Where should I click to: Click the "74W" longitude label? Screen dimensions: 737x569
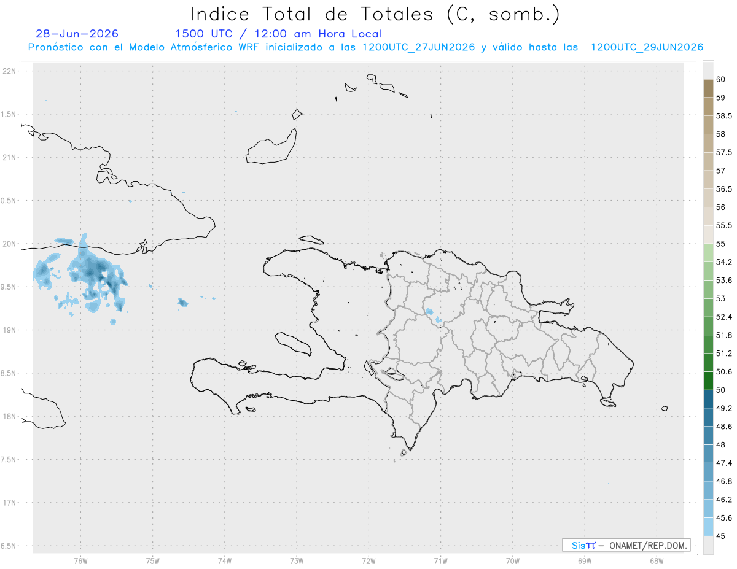(224, 560)
